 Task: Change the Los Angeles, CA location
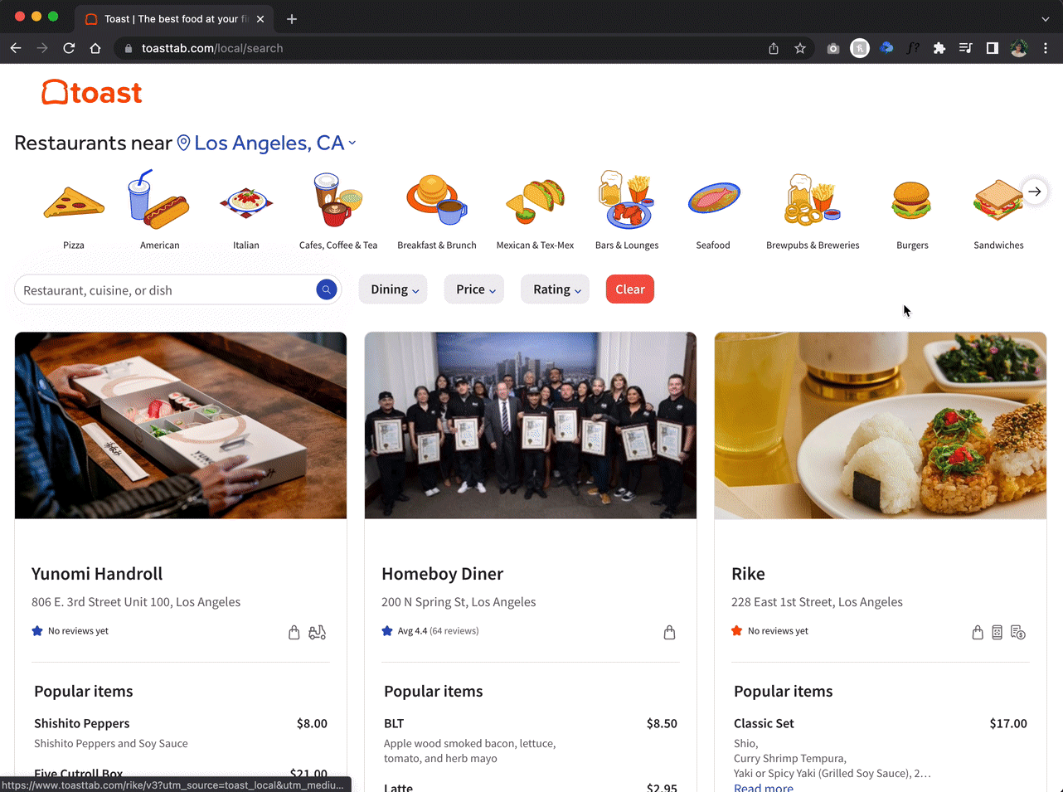point(267,143)
